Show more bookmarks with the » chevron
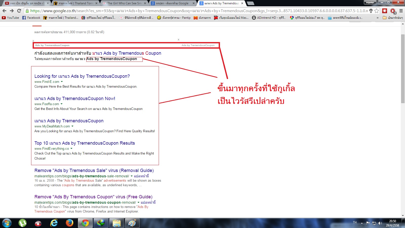Image resolution: width=405 pixels, height=228 pixels. pos(378,18)
